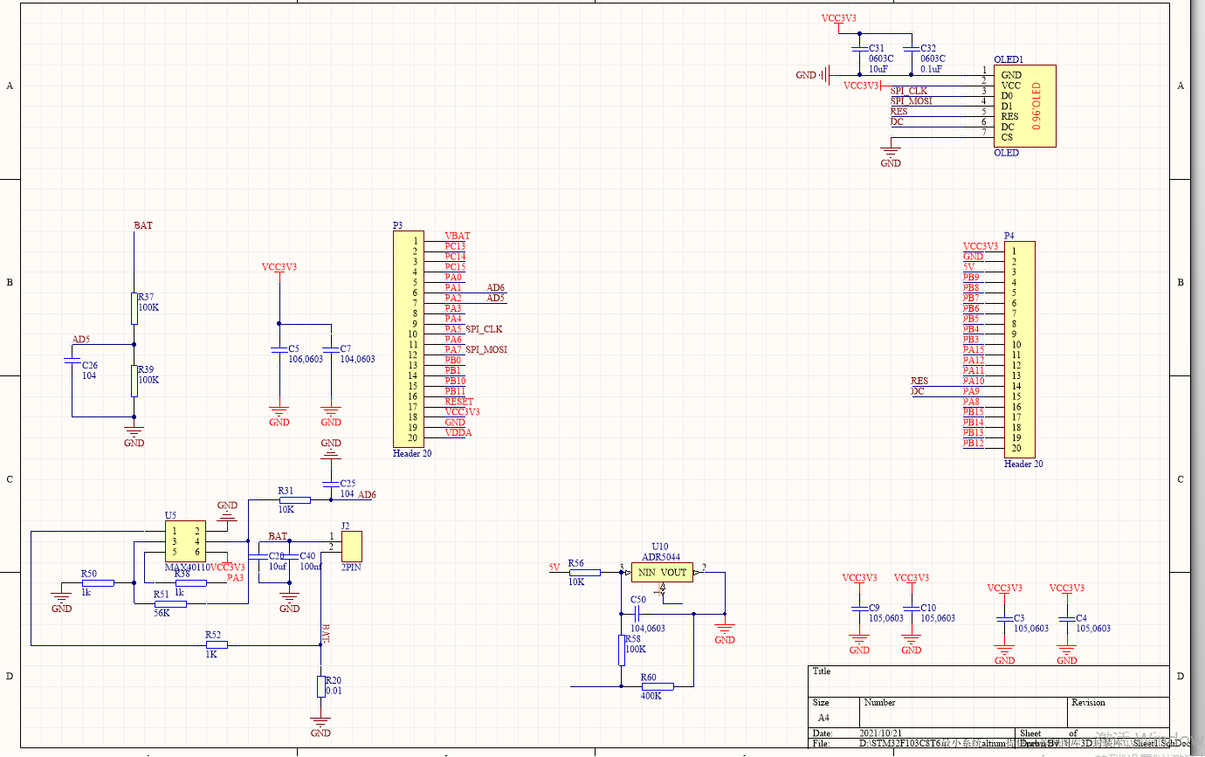This screenshot has height=757, width=1205.
Task: Click the BAT power port above R37
Action: (x=143, y=225)
